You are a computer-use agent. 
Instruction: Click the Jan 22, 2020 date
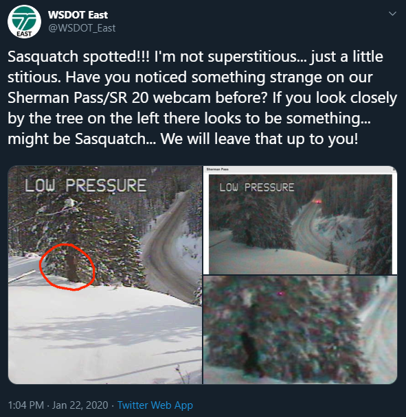(80, 405)
